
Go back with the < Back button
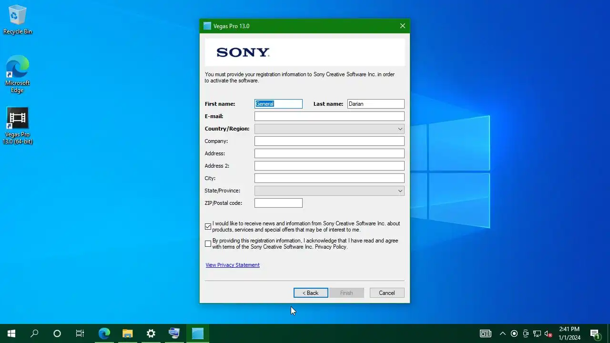point(311,293)
